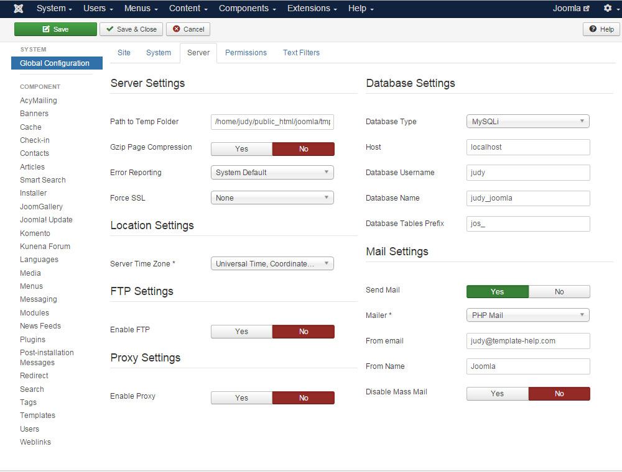Click the Host input field

528,147
